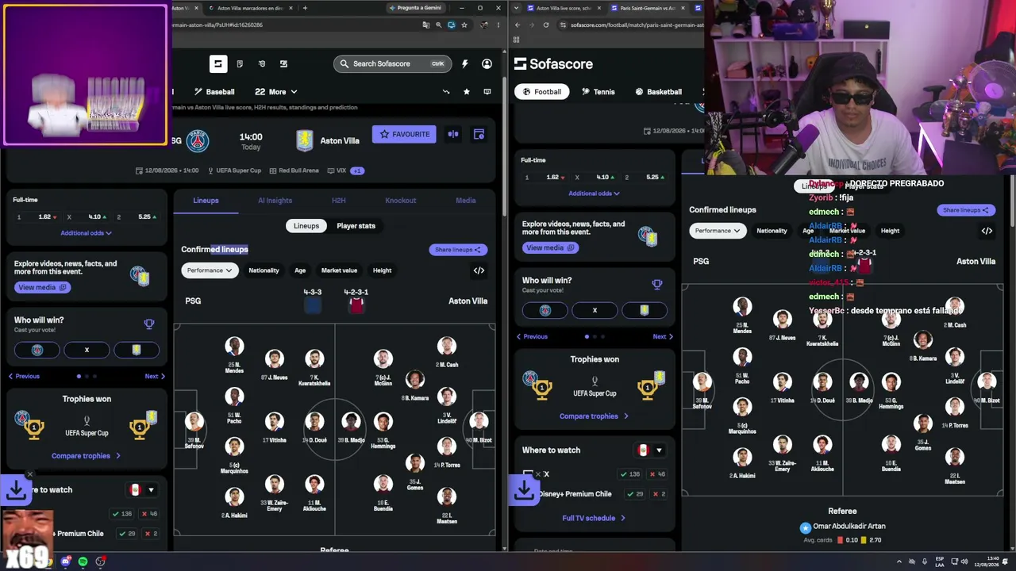The height and width of the screenshot is (571, 1016).
Task: Open the Performance dropdown in right lineups
Action: 718,231
